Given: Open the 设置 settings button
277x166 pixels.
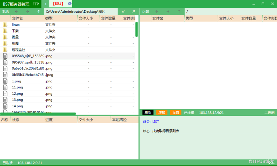Looking at the screenshot, I should coord(176,112).
